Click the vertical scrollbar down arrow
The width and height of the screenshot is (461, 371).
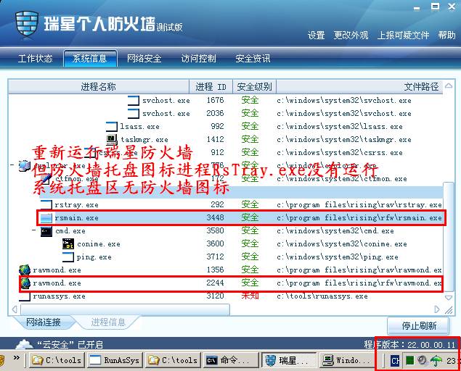coord(449,298)
